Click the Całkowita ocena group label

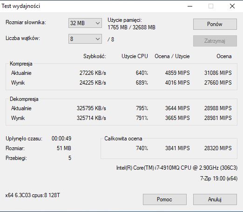123,139
